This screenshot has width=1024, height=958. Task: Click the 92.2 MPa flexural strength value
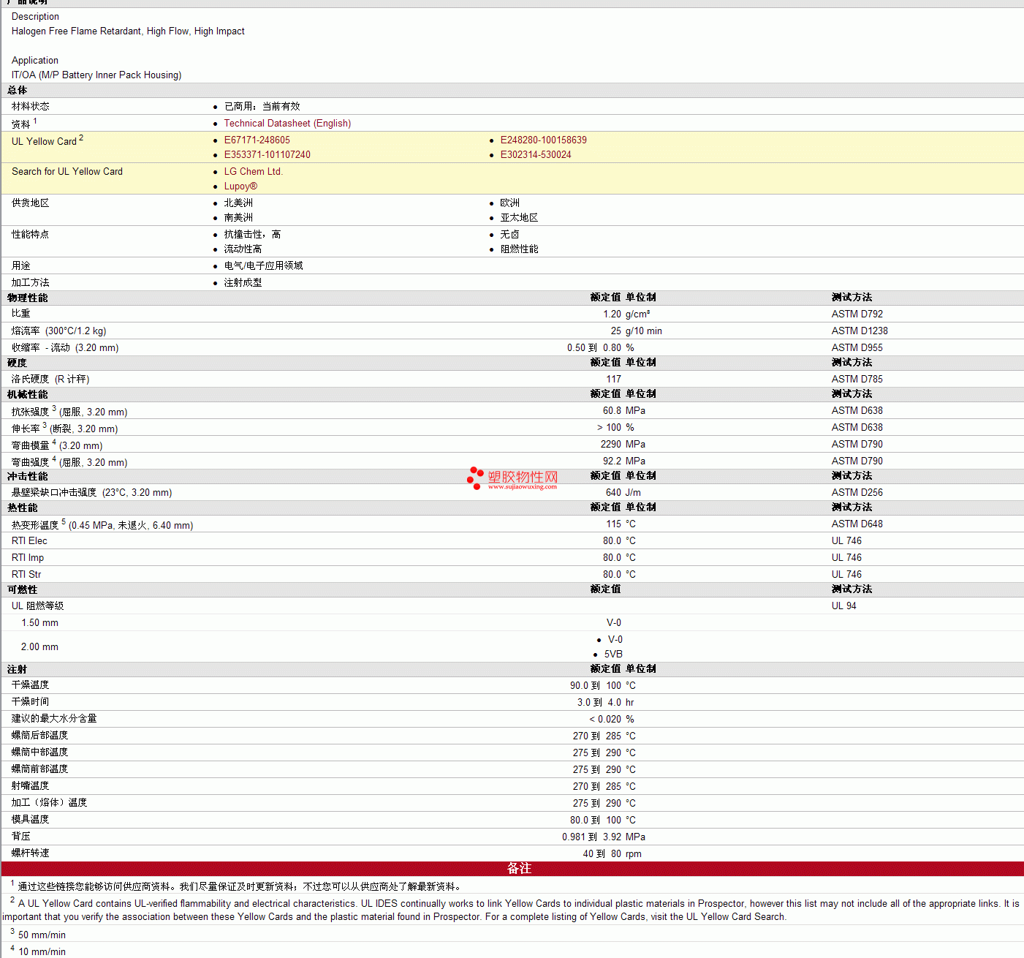coord(624,461)
